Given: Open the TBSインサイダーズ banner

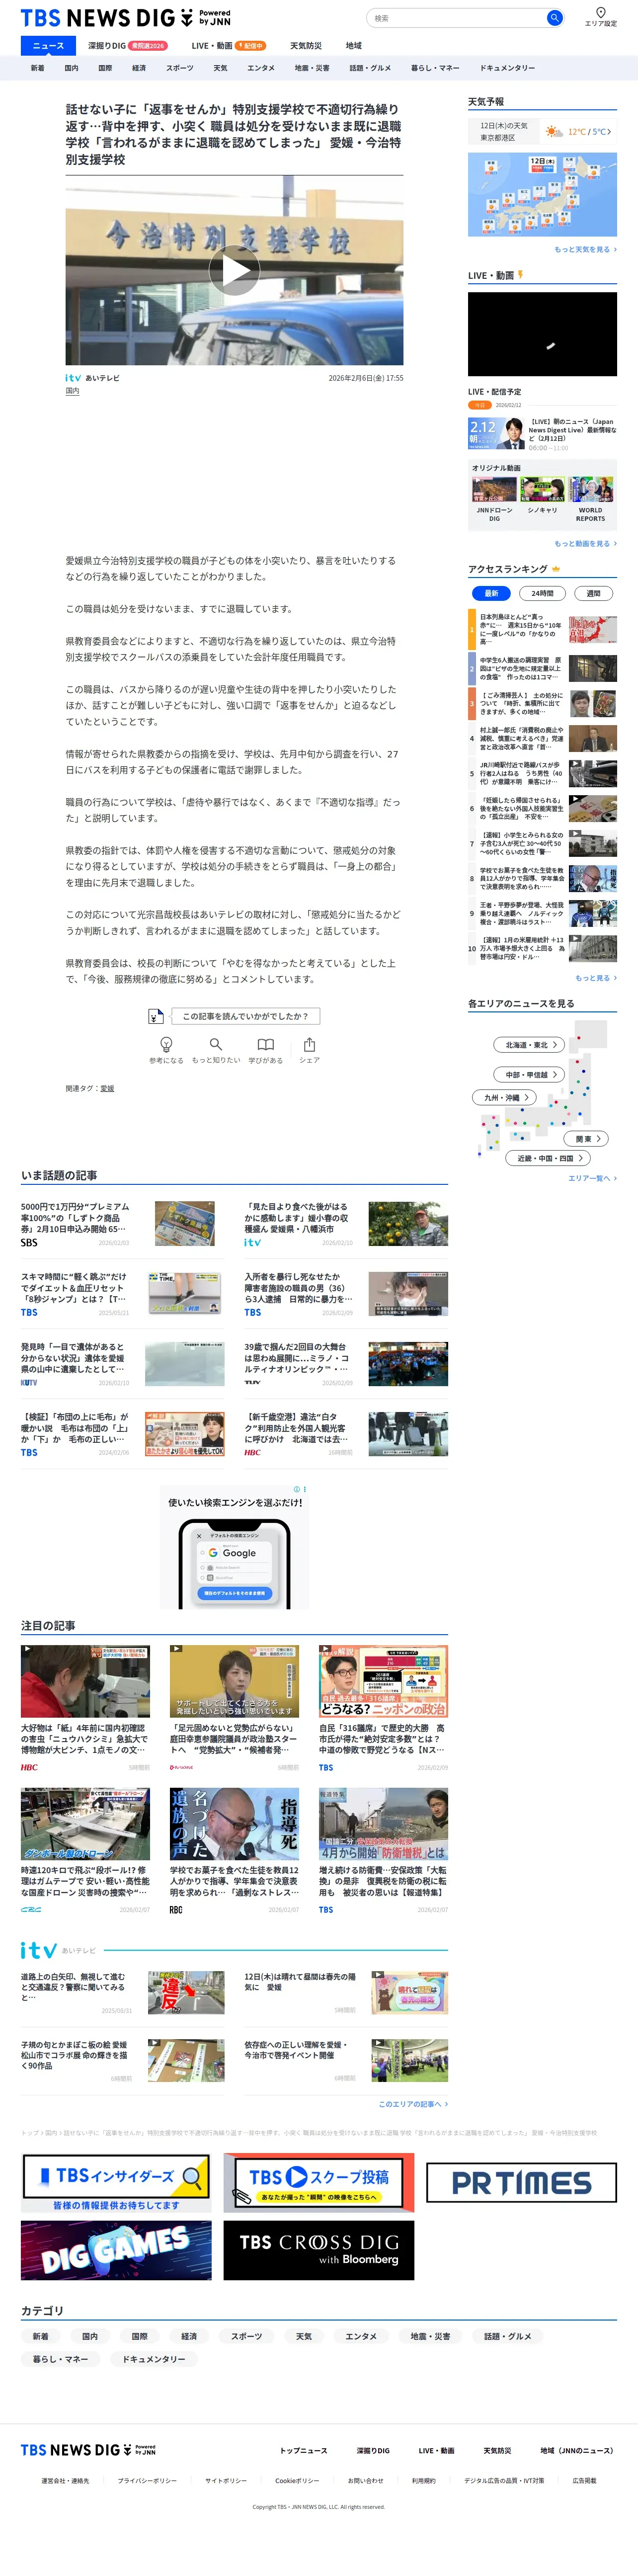Looking at the screenshot, I should 116,2183.
